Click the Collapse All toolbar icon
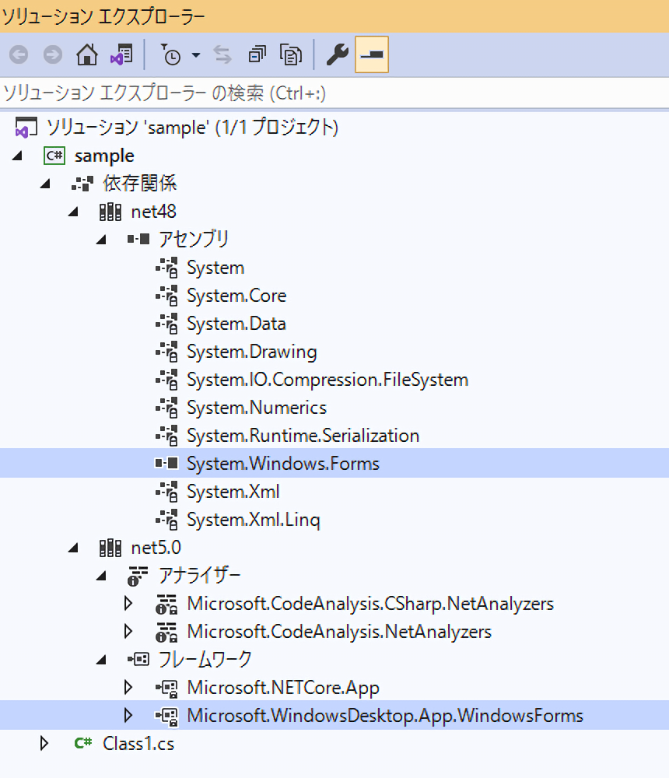Image resolution: width=669 pixels, height=778 pixels. (257, 55)
